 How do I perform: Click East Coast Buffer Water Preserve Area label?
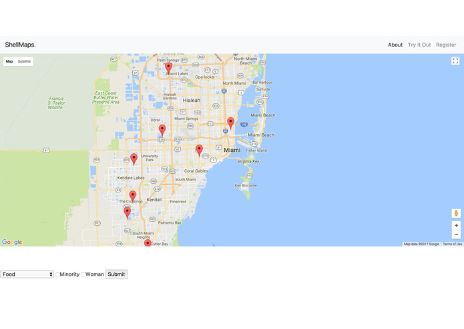105,98
